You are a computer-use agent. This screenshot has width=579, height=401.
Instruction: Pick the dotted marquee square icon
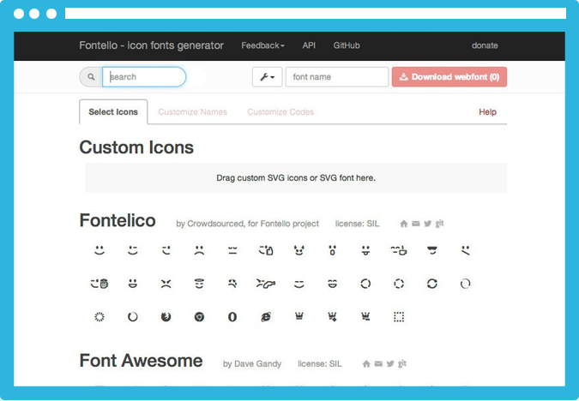tap(399, 317)
